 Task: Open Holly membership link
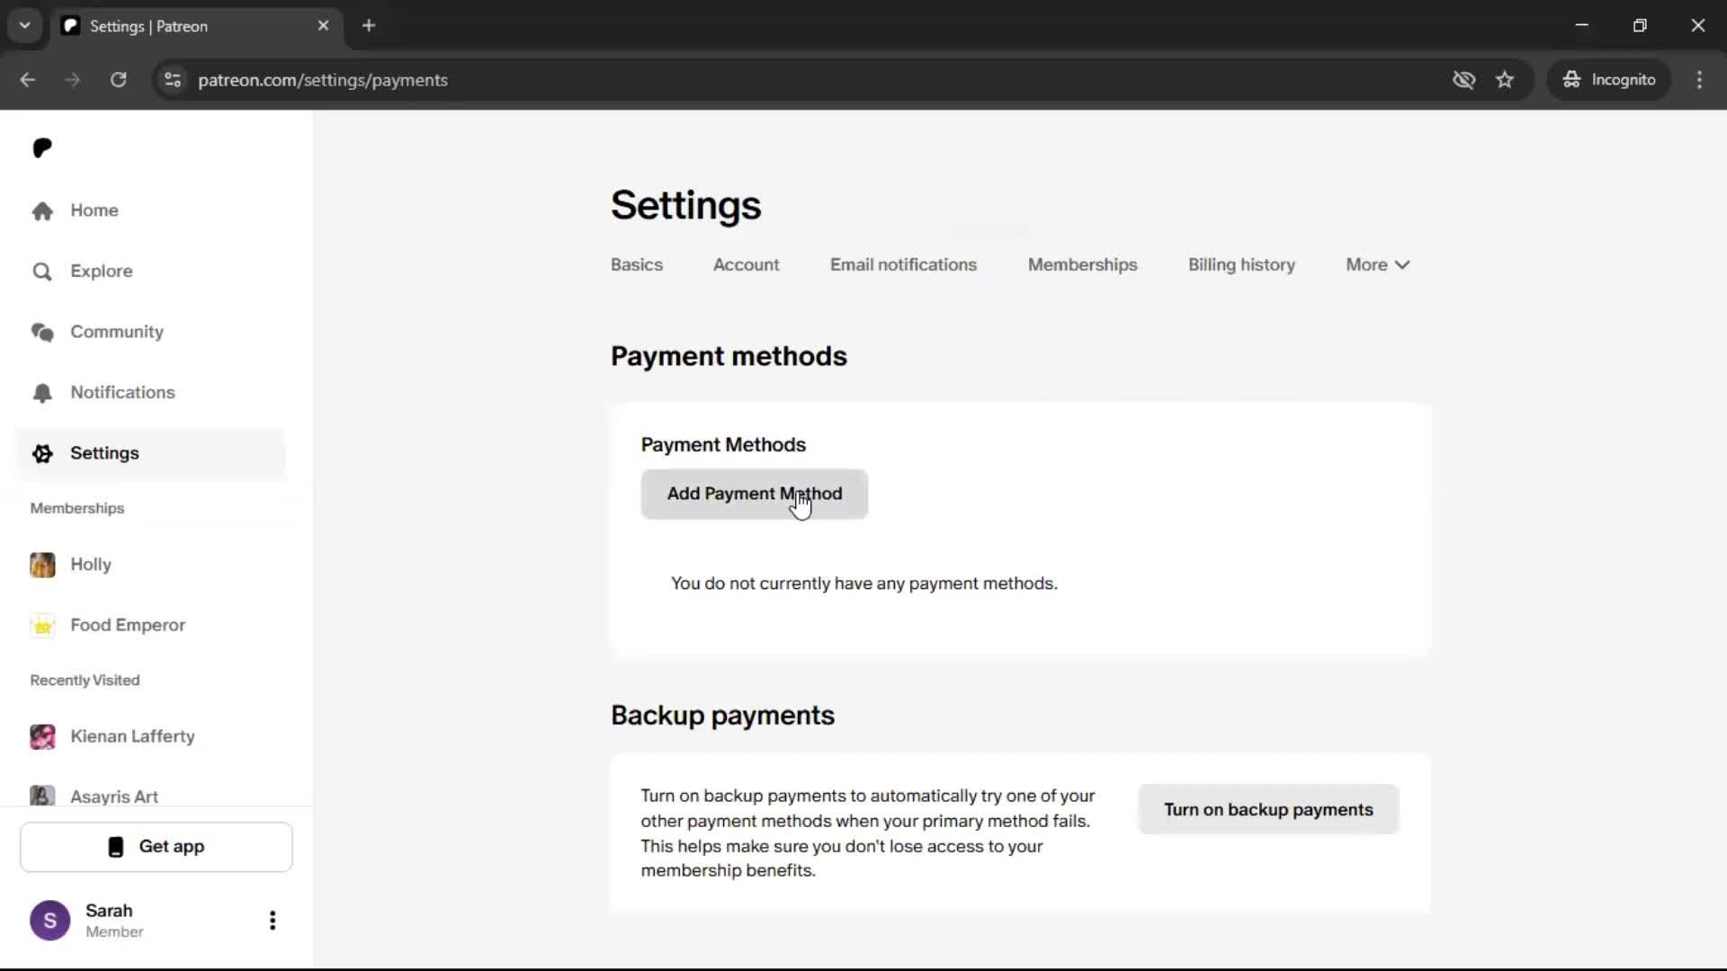(x=151, y=565)
